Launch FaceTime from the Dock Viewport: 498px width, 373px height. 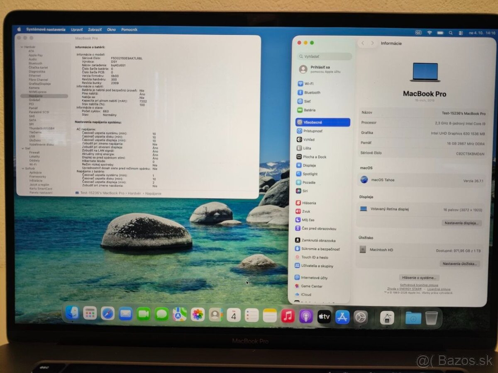coord(144,314)
